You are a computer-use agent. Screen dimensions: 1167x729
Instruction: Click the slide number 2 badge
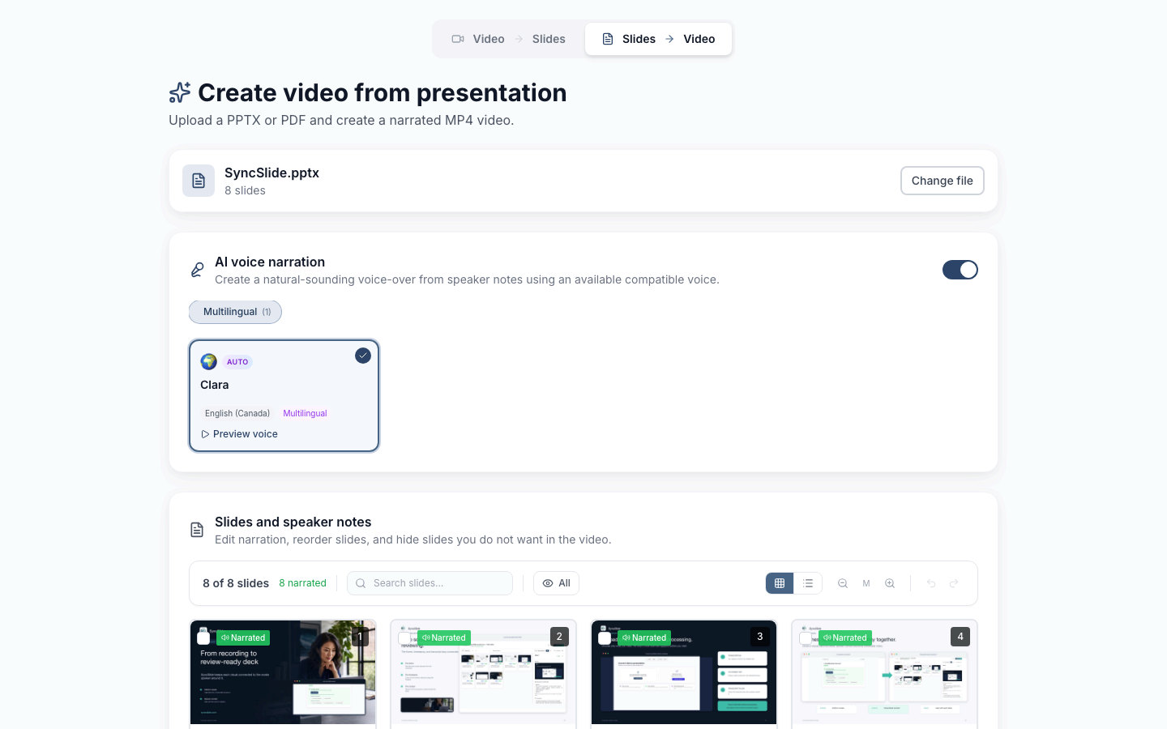click(x=559, y=637)
